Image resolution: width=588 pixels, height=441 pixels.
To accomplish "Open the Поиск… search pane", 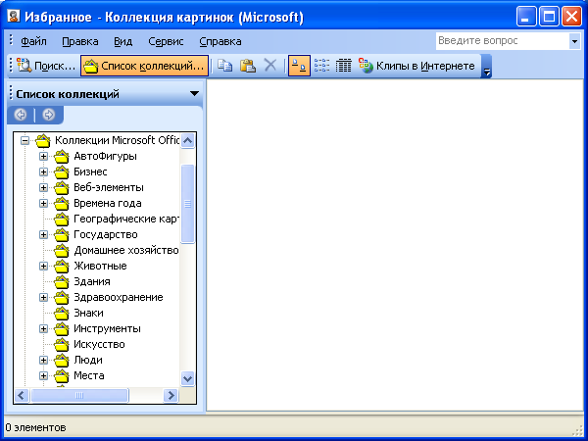I will tap(46, 66).
